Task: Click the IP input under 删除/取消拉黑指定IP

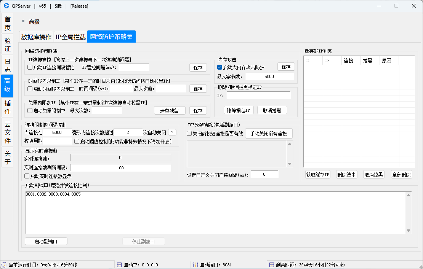Action: [259, 95]
